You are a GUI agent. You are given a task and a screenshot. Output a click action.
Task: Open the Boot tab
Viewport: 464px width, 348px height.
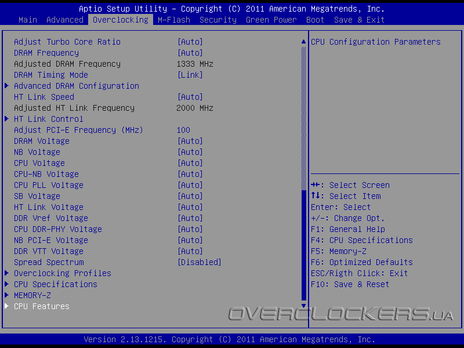pyautogui.click(x=315, y=20)
